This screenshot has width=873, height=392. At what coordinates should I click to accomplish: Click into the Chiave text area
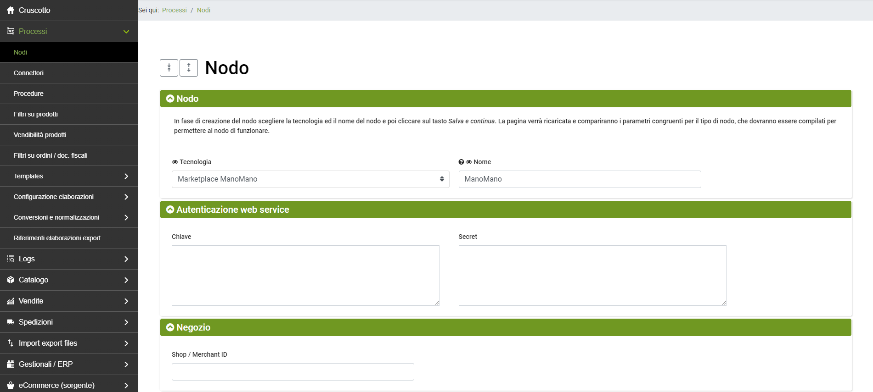305,275
